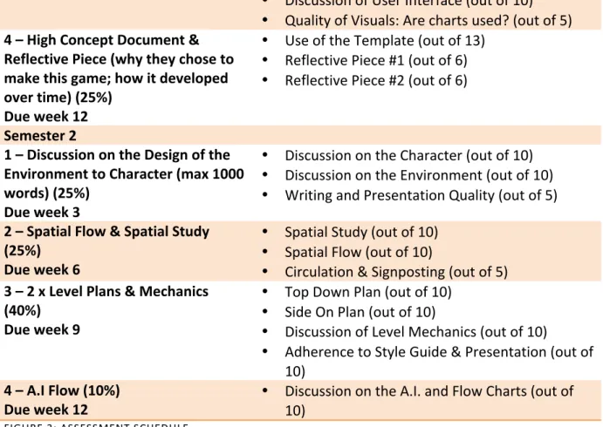
Task: Click 'Discussion on the Character (out of 10)'
Action: coord(408,155)
